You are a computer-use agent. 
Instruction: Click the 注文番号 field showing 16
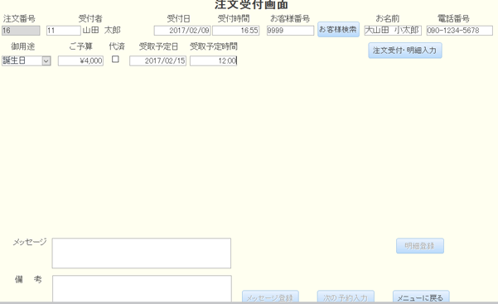[x=21, y=31]
